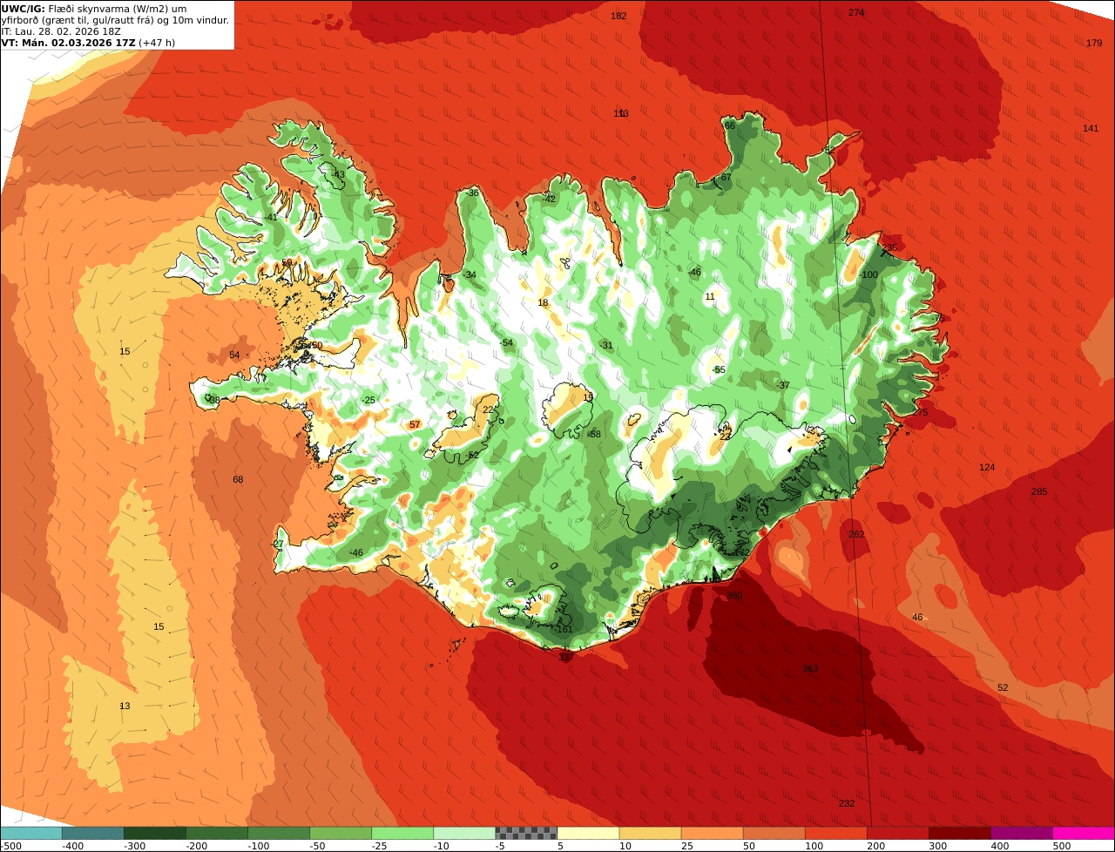Click the 275 value off the east coast
1115x852 pixels.
click(921, 413)
